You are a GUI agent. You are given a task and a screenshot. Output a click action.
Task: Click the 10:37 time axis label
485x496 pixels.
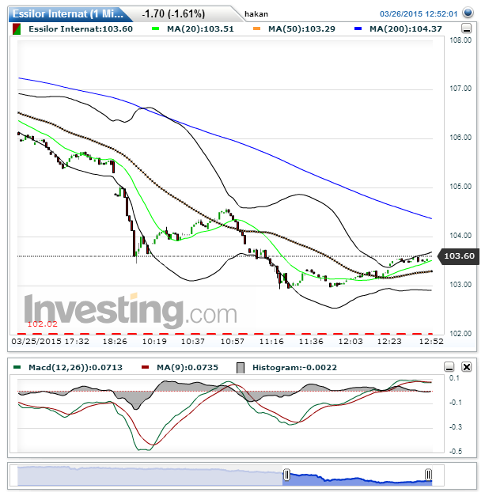coord(193,342)
